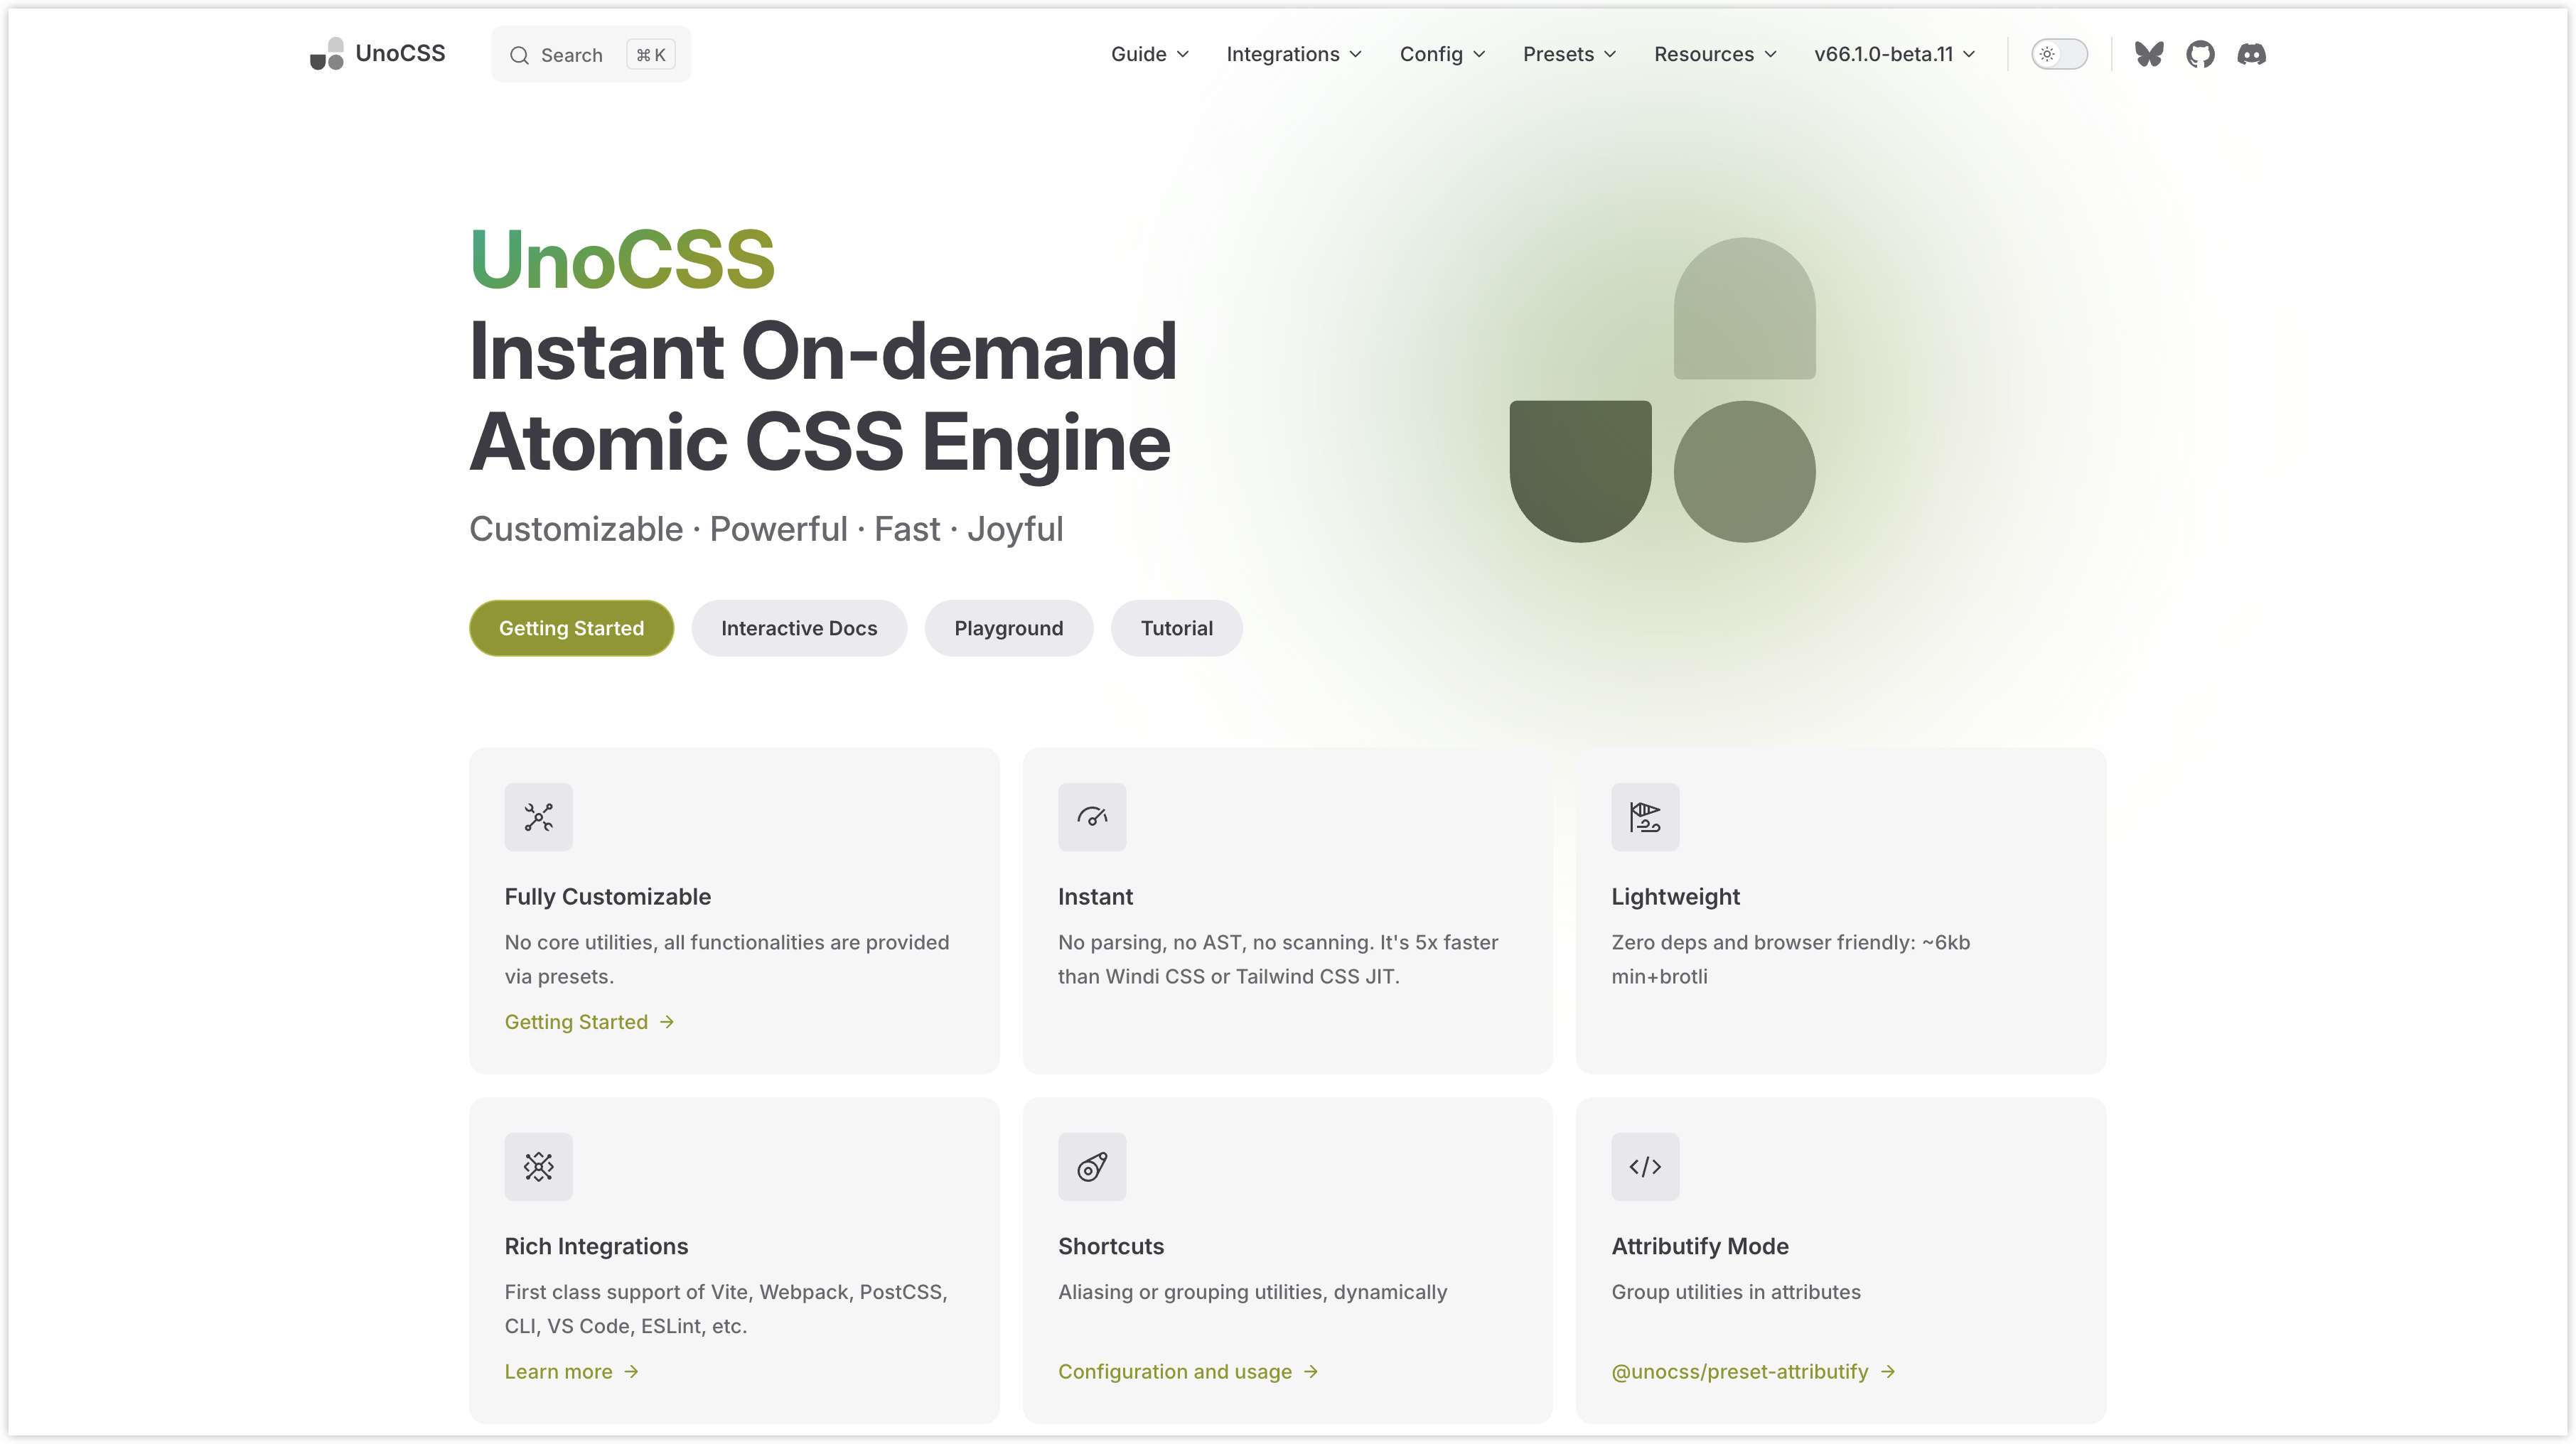
Task: Click the Shortcuts icon
Action: (x=1092, y=1166)
